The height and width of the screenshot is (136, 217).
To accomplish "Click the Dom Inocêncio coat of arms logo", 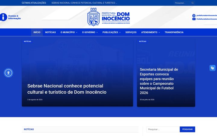I will pyautogui.click(x=93, y=17).
